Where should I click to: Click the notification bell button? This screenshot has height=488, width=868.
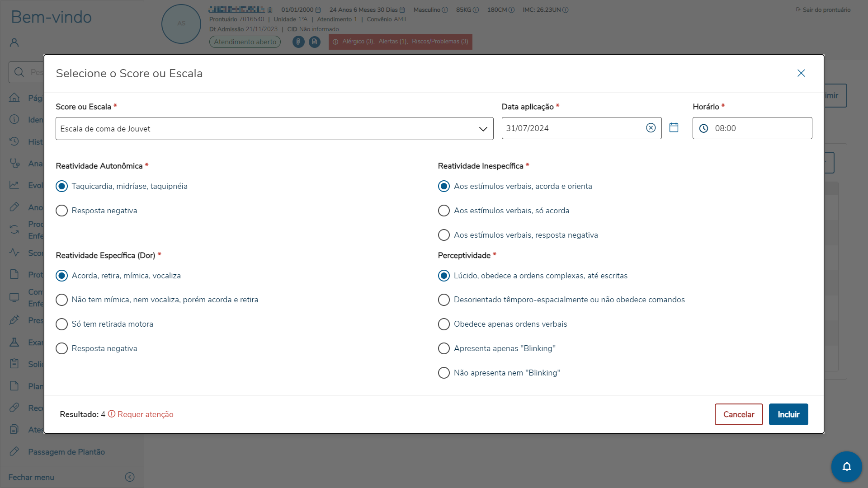click(x=846, y=466)
